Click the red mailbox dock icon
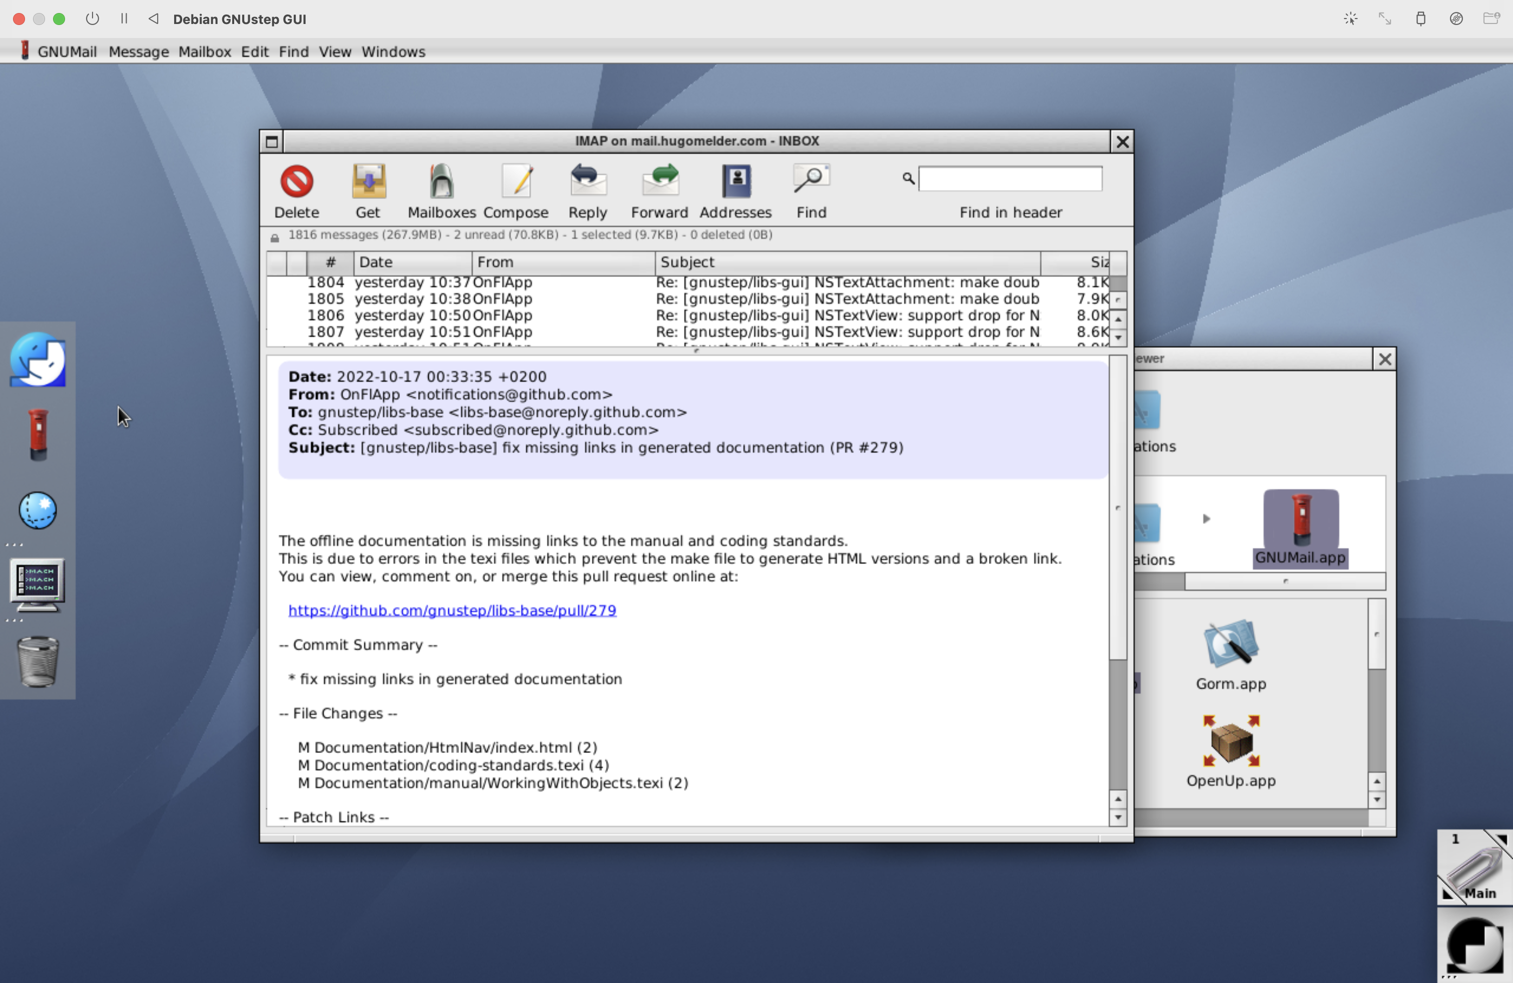Screen dimensions: 1513x983 [x=37, y=433]
